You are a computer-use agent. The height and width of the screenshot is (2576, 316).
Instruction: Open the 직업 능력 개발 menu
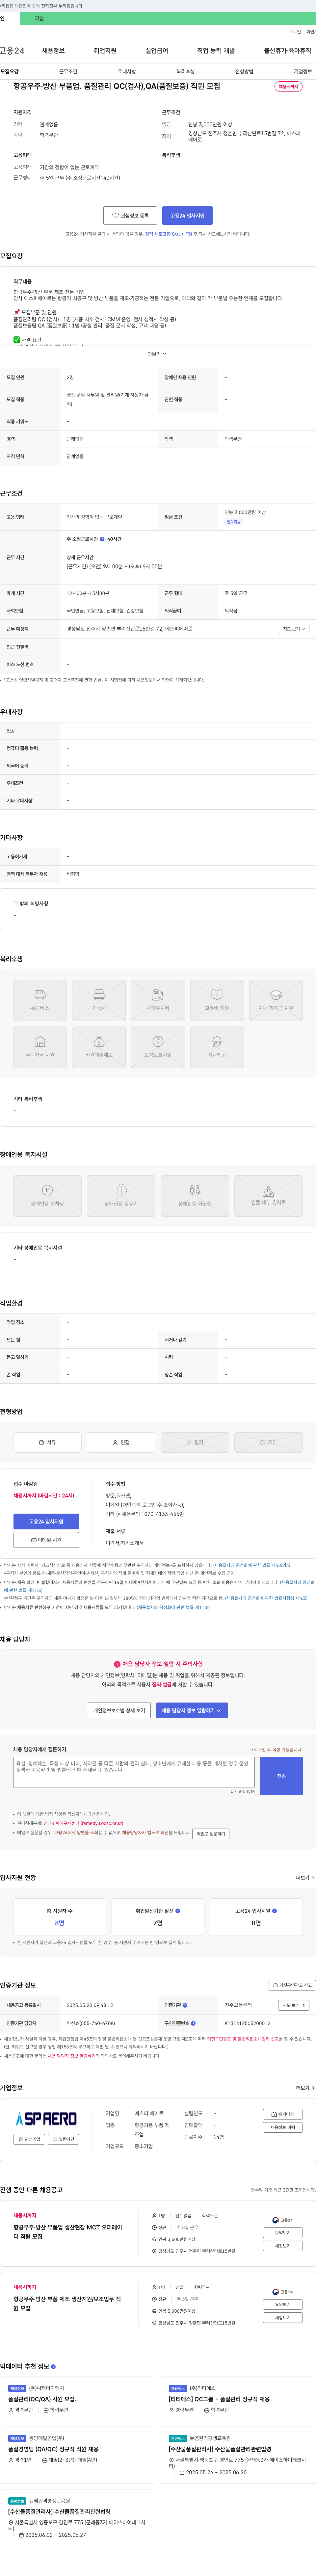[x=216, y=51]
